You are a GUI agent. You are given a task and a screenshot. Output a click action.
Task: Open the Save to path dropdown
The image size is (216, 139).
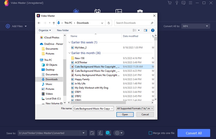pyautogui.click(x=83, y=133)
